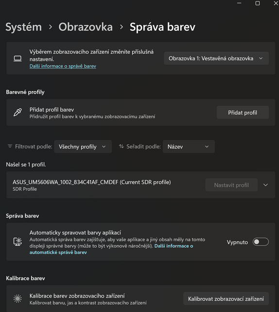Click Kalibrovat zobrazovací zařízení button
279x312 pixels.
tap(226, 299)
